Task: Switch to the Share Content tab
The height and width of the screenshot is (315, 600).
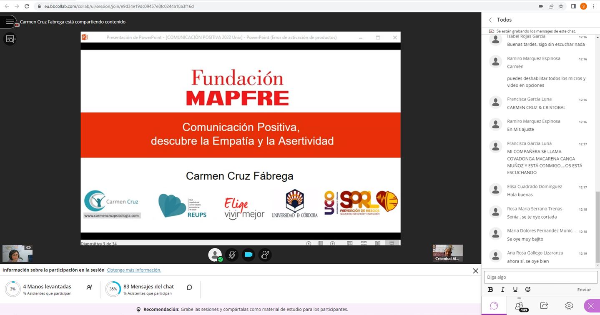Action: pyautogui.click(x=544, y=306)
